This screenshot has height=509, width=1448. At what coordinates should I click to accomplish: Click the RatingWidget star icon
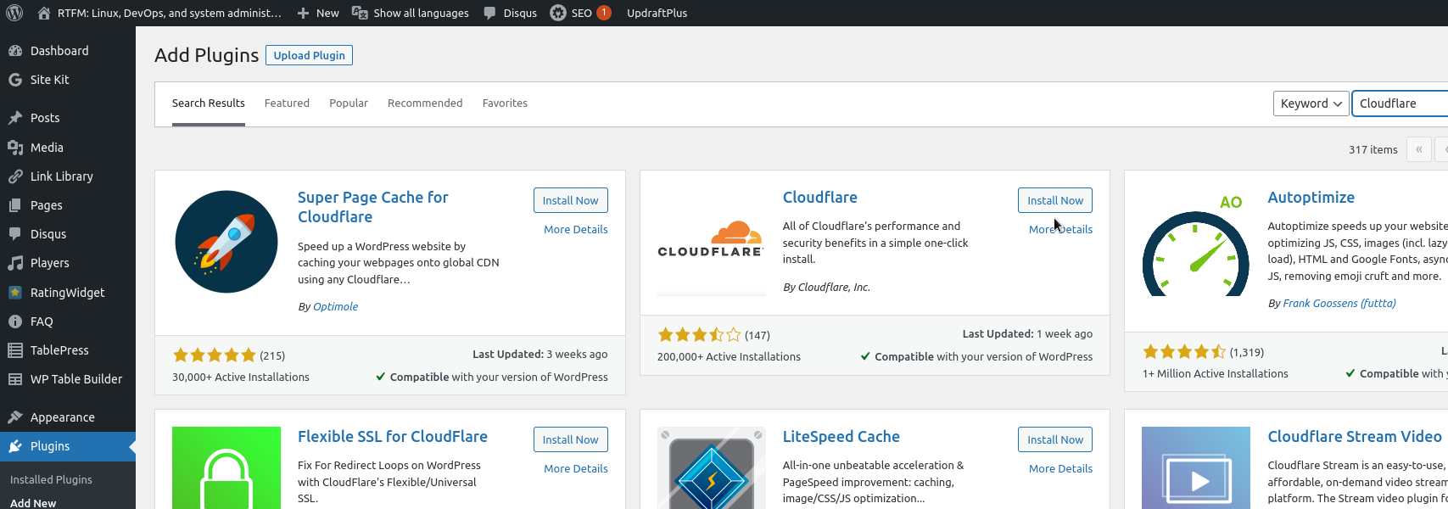(x=15, y=293)
